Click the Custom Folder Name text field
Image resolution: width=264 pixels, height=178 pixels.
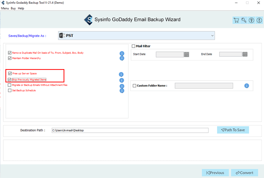click(204, 86)
